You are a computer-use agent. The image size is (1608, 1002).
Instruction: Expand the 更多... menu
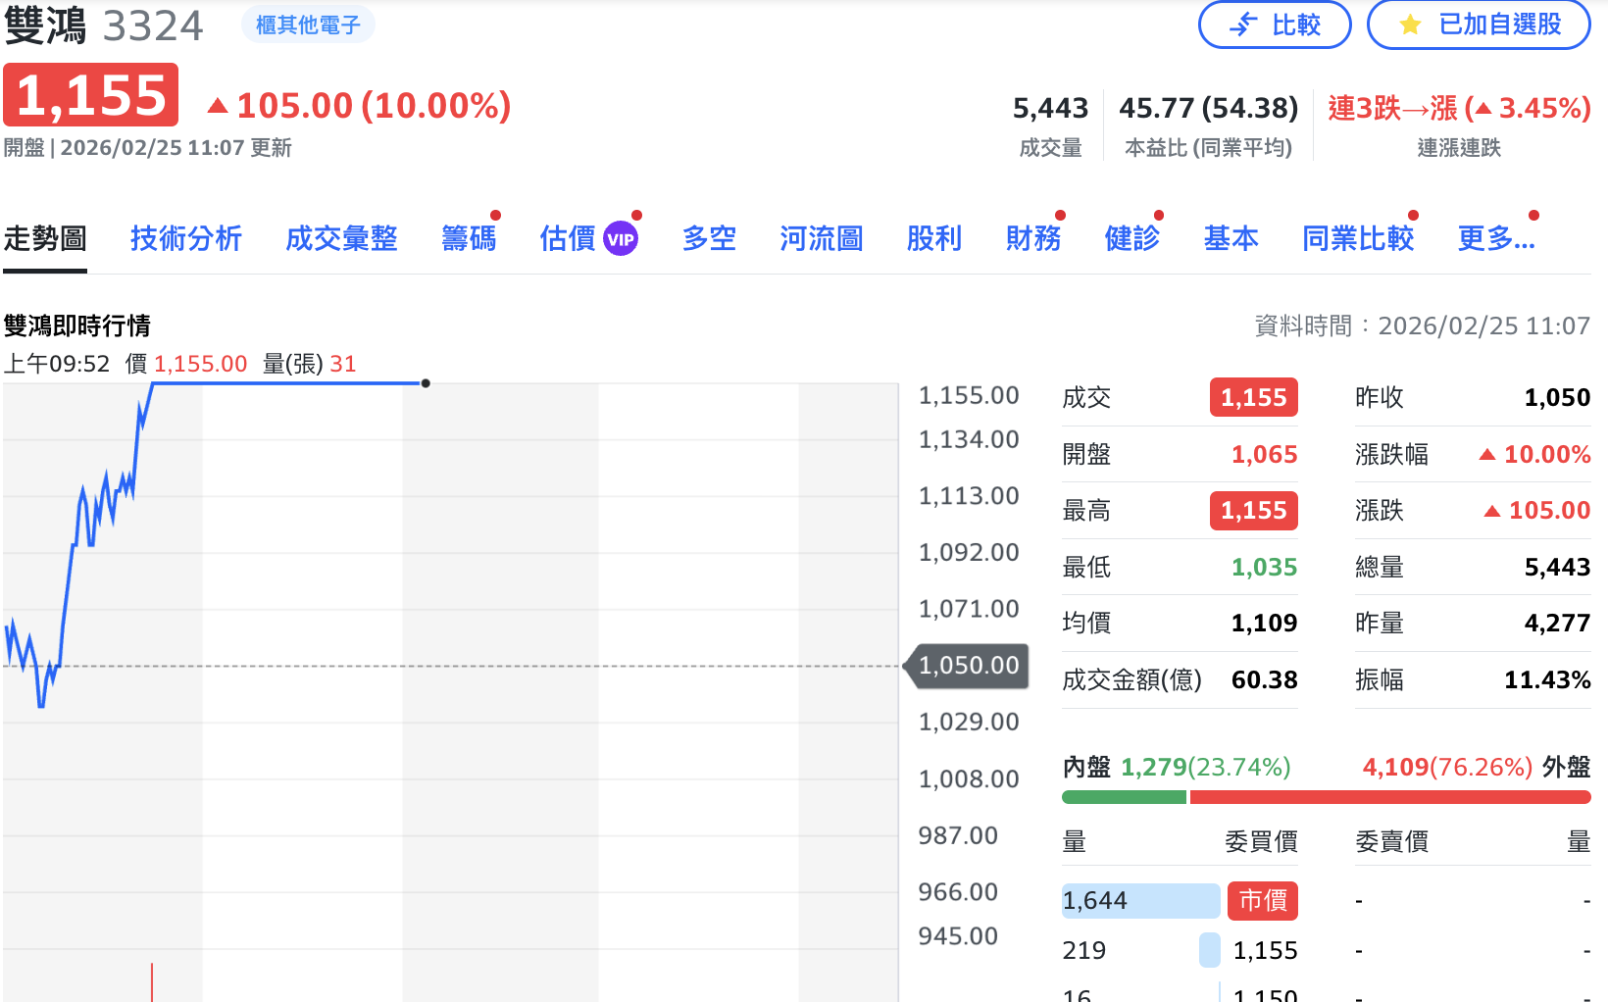pyautogui.click(x=1495, y=238)
